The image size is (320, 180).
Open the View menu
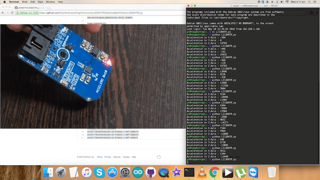click(x=40, y=2)
